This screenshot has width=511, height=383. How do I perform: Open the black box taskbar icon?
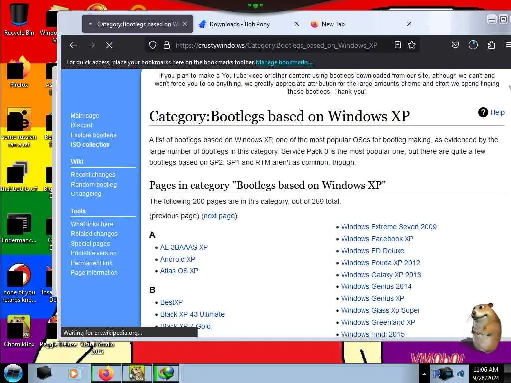(x=44, y=373)
